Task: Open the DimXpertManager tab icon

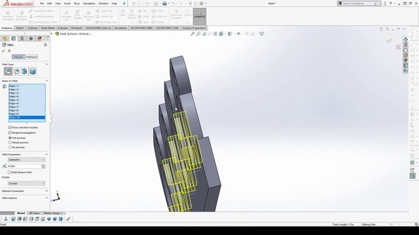Action: [x=31, y=39]
